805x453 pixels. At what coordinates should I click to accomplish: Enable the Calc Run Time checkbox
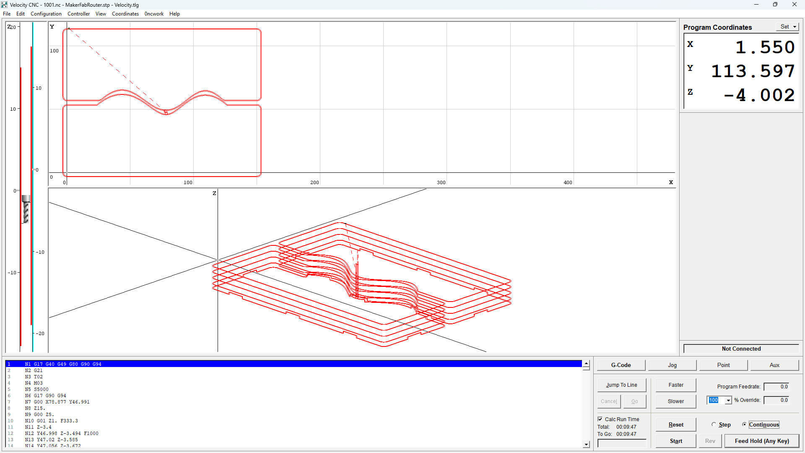point(600,419)
